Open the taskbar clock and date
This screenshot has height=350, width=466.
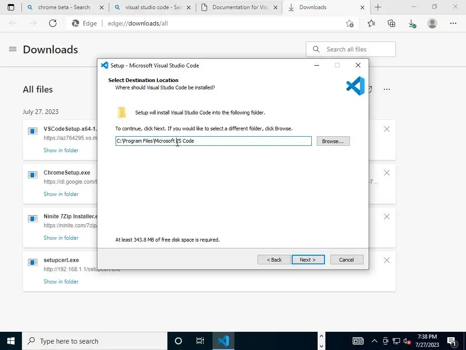[x=427, y=341]
